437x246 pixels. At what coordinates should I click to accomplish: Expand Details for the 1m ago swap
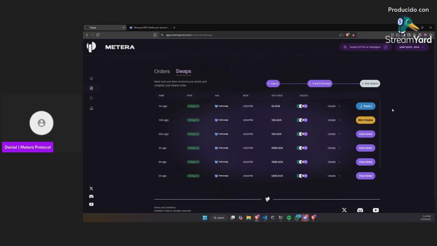point(334,106)
